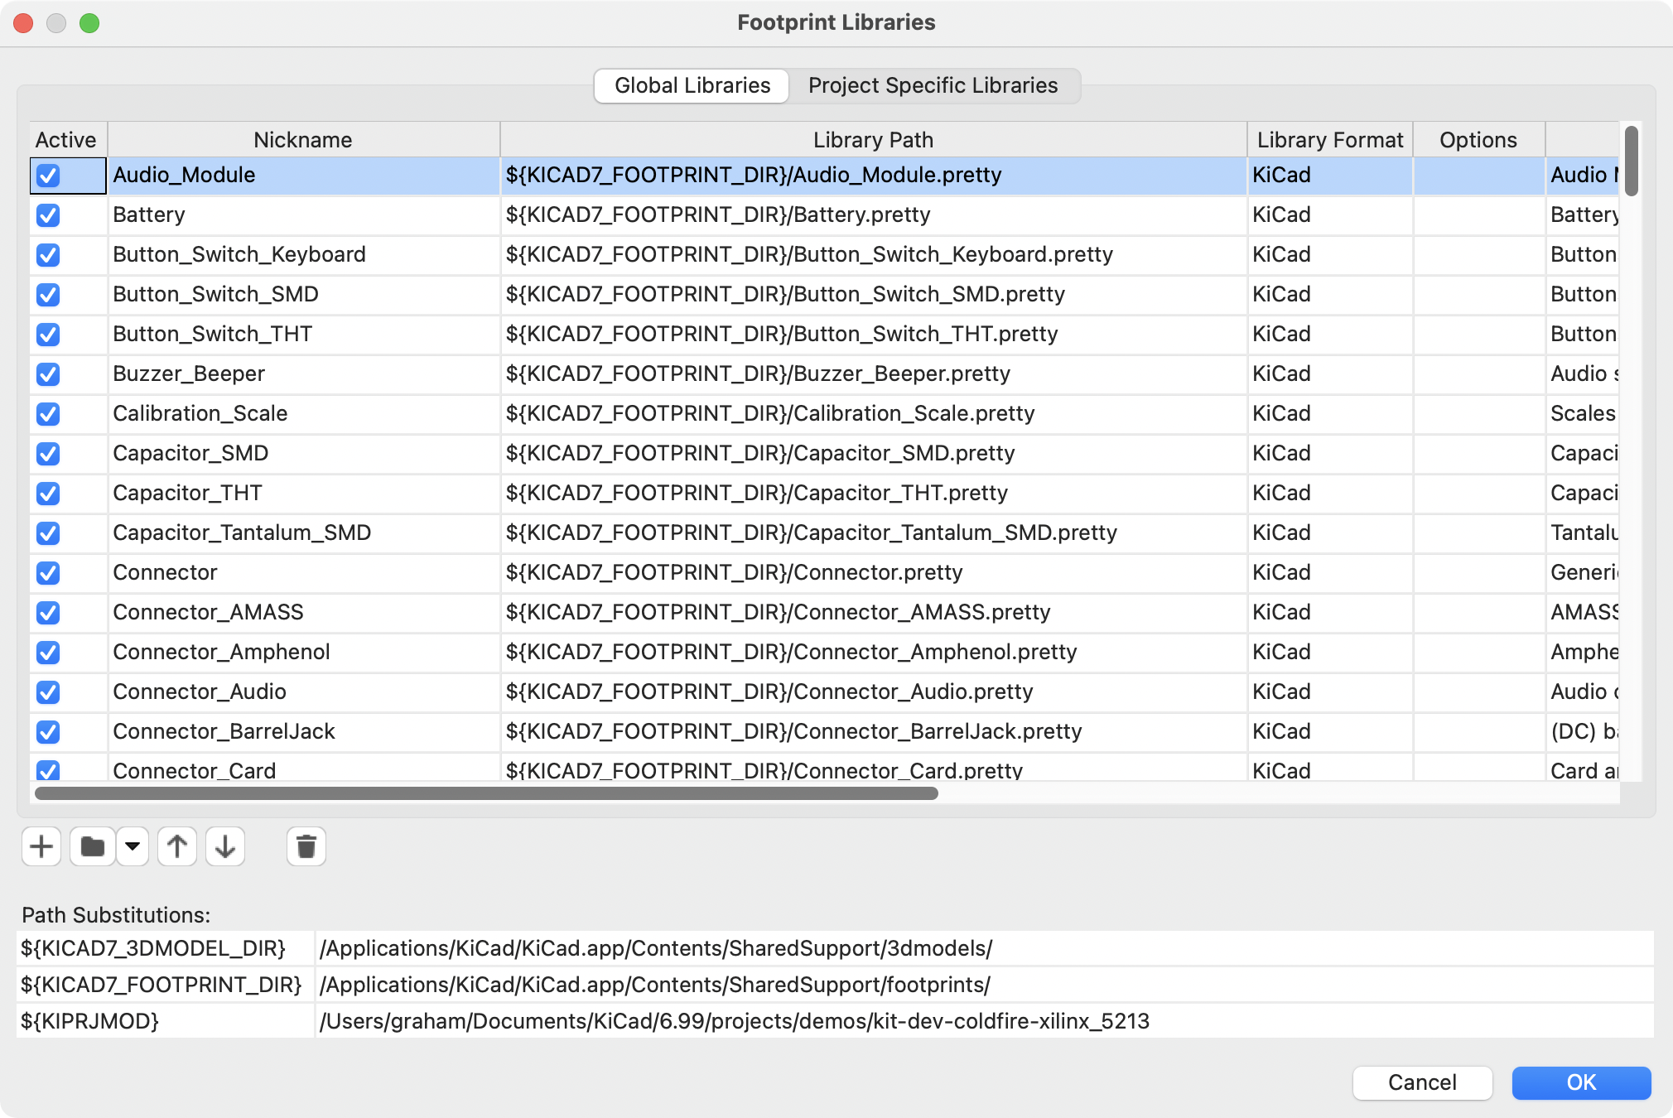Click the Options cell for Button_Switch_THT
This screenshot has width=1673, height=1118.
point(1478,335)
